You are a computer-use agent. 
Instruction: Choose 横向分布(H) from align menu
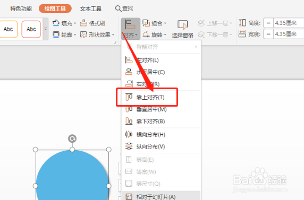[162, 134]
